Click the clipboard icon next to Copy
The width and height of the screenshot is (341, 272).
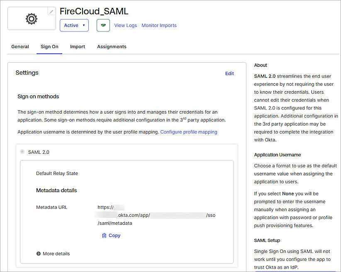[105, 235]
